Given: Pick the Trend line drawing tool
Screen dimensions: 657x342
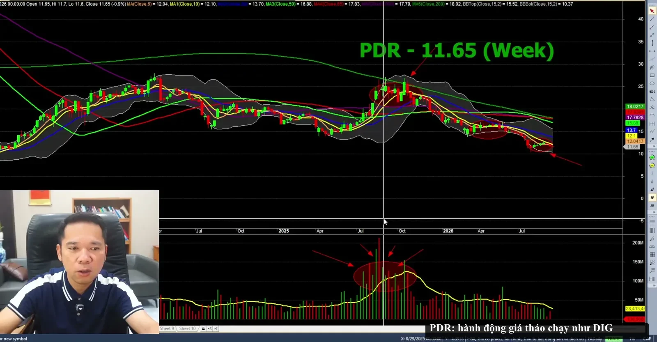Looking at the screenshot, I should 652,19.
